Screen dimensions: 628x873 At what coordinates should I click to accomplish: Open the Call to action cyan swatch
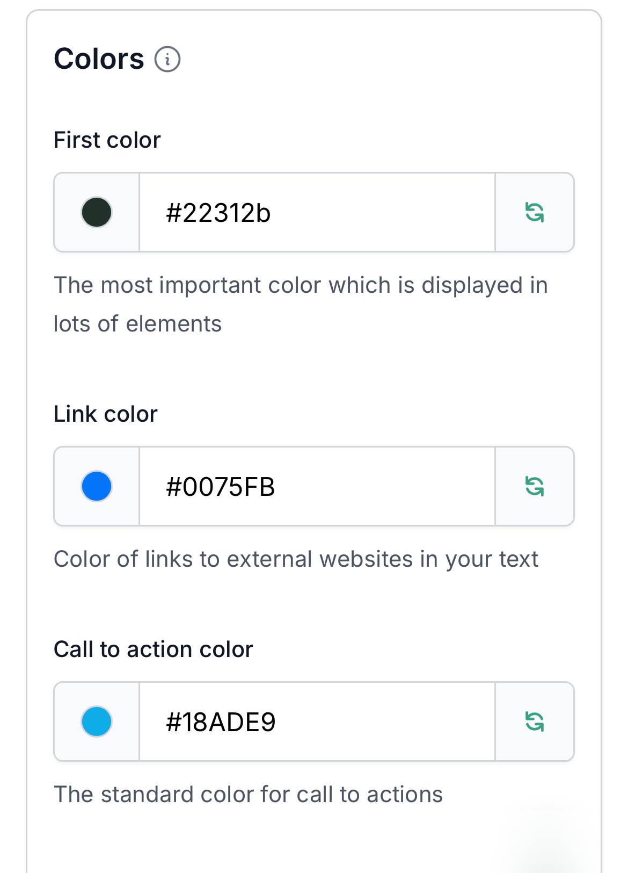(97, 722)
